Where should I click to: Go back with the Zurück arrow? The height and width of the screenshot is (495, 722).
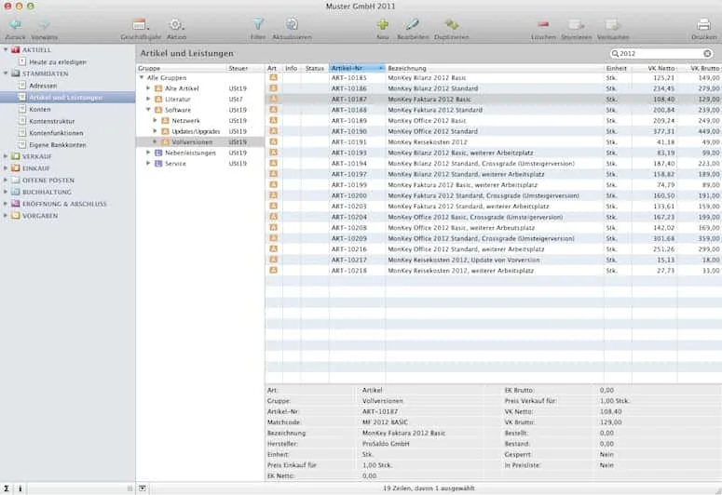point(16,25)
